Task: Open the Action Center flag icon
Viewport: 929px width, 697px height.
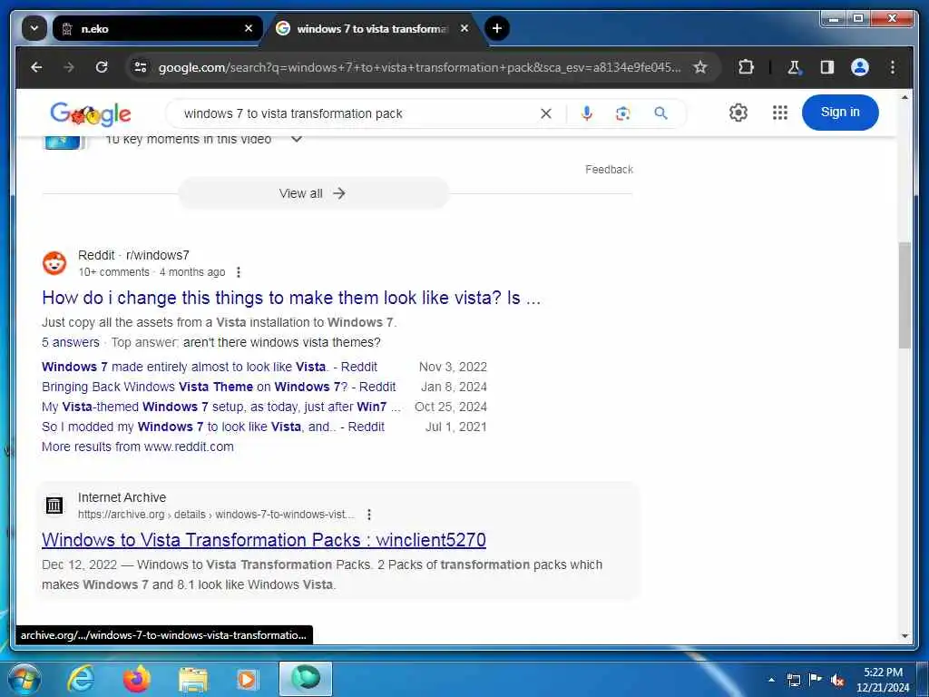Action: [x=816, y=680]
